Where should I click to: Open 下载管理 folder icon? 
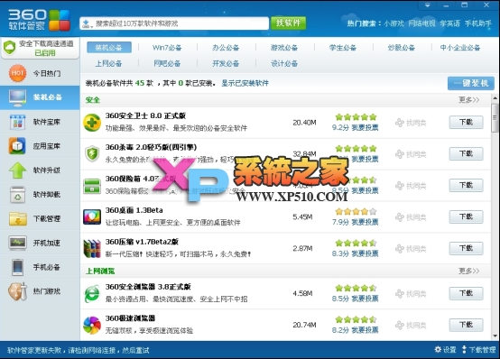pos(17,218)
